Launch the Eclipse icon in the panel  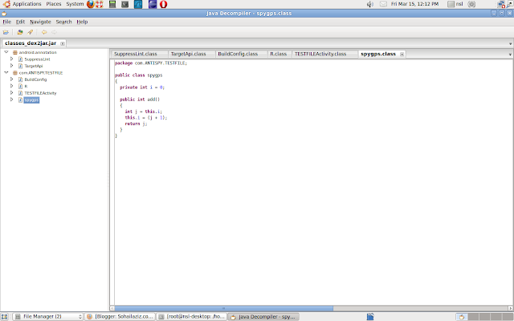click(x=153, y=4)
